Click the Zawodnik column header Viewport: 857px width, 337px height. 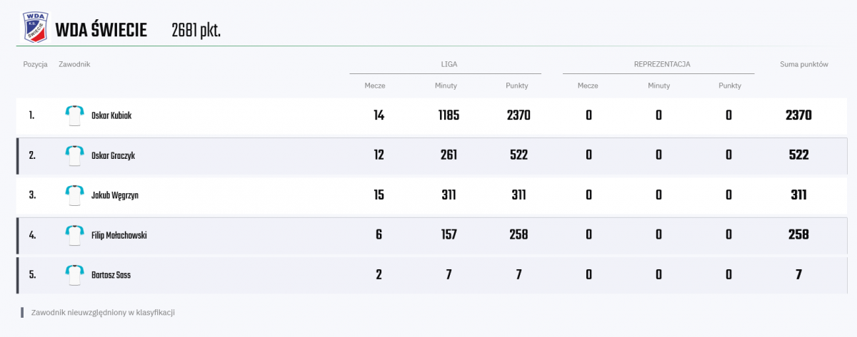(74, 64)
